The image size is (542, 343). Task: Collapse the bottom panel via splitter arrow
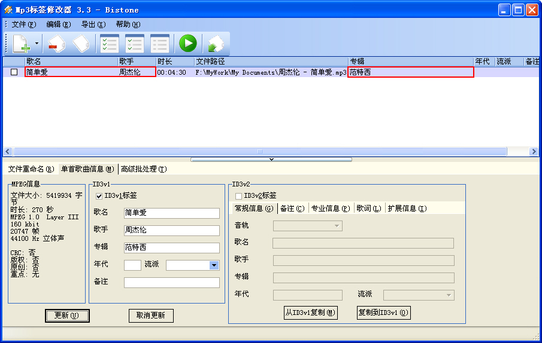tap(271, 160)
